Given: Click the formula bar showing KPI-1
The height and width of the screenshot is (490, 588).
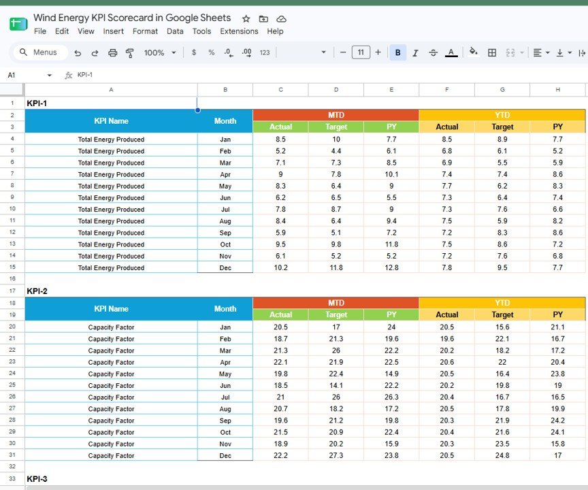Looking at the screenshot, I should [x=330, y=75].
